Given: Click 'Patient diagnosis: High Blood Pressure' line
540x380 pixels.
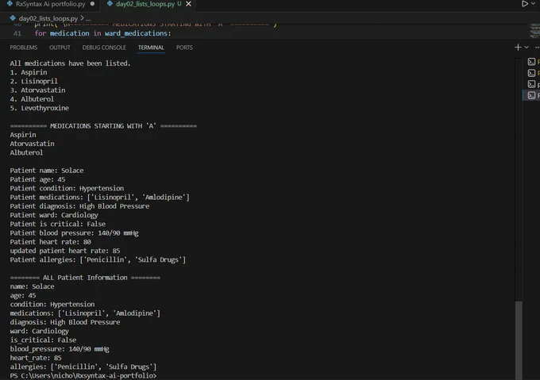Looking at the screenshot, I should [x=79, y=206].
